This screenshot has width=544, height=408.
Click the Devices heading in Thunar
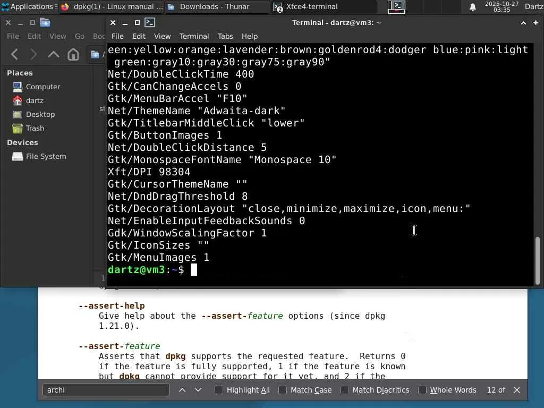pyautogui.click(x=22, y=142)
